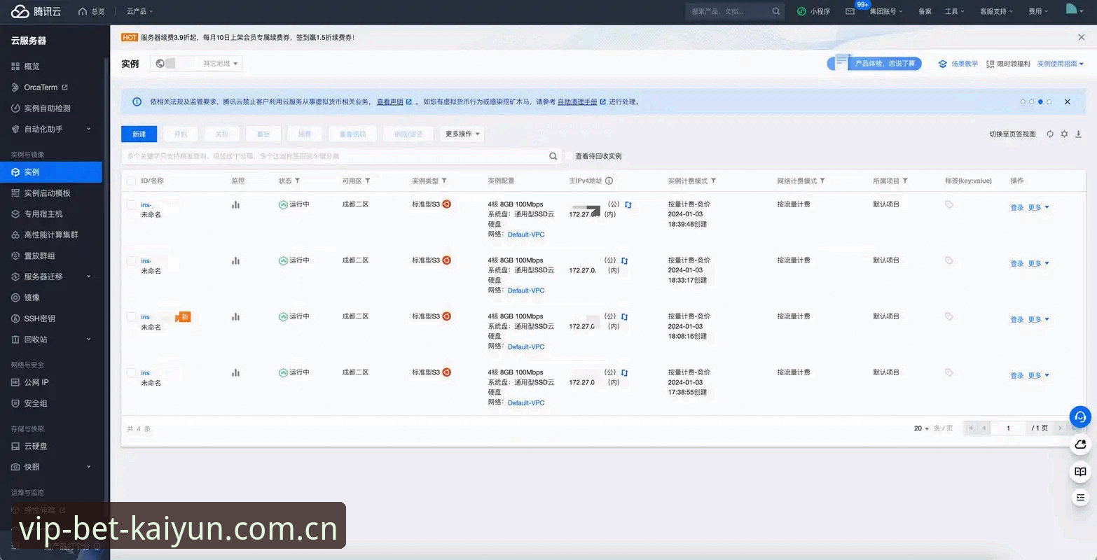Open the mail inbox icon with 99+ badge
1097x560 pixels.
click(850, 11)
